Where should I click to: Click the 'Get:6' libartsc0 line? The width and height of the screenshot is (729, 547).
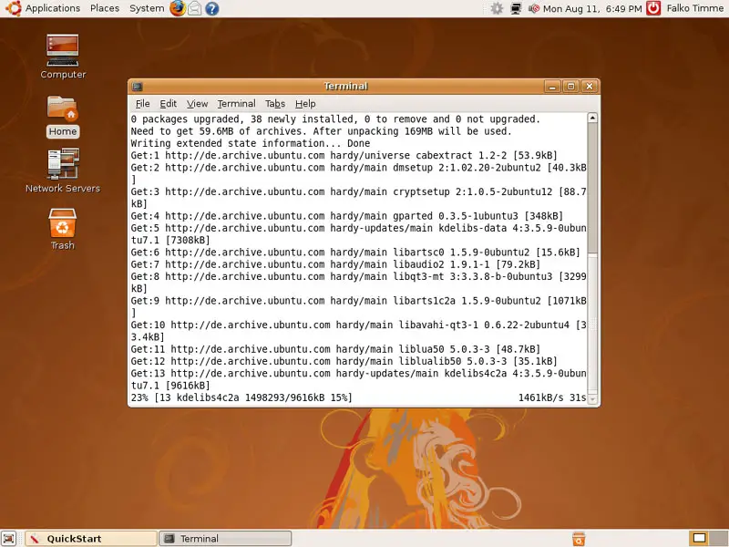point(355,253)
